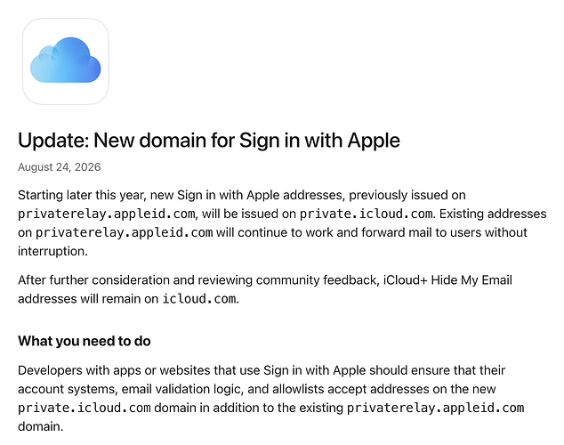This screenshot has height=445, width=564.
Task: Click the line starting "Developers with apps or websites"
Action: (262, 370)
